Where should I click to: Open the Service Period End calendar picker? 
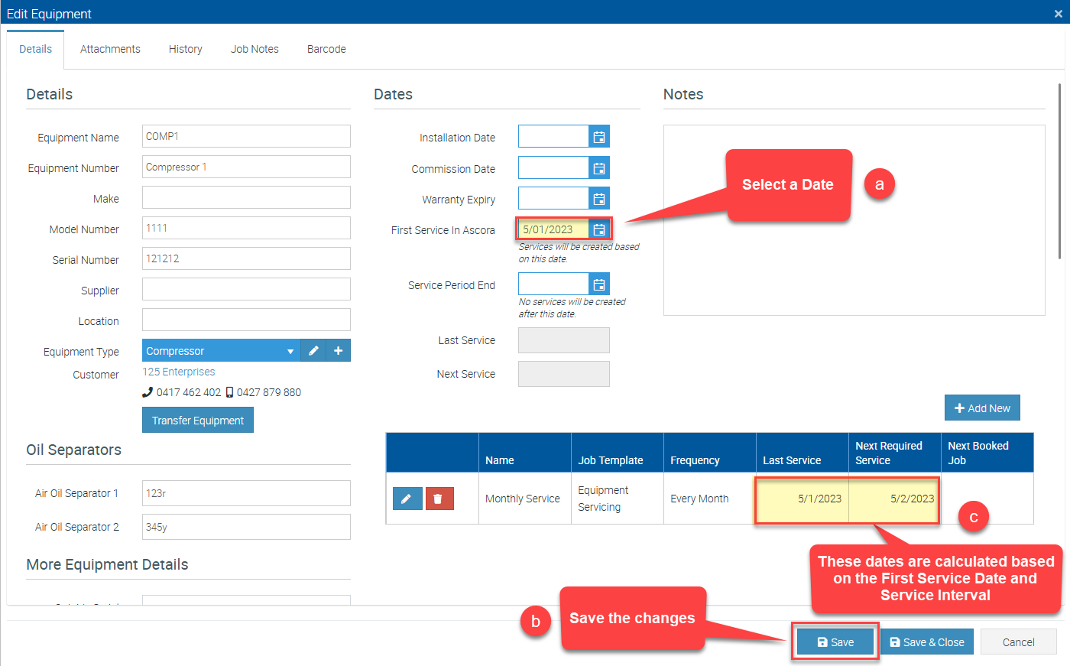pyautogui.click(x=599, y=284)
